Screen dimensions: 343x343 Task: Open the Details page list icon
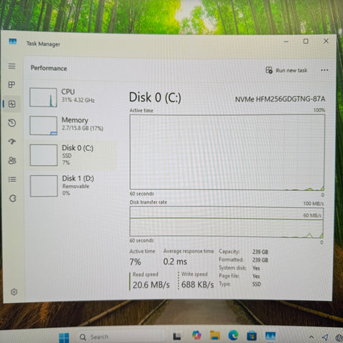point(12,179)
